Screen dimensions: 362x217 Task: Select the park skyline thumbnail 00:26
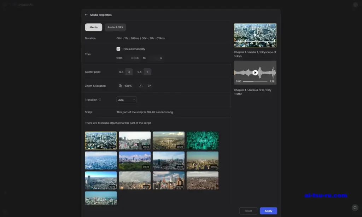click(135, 160)
